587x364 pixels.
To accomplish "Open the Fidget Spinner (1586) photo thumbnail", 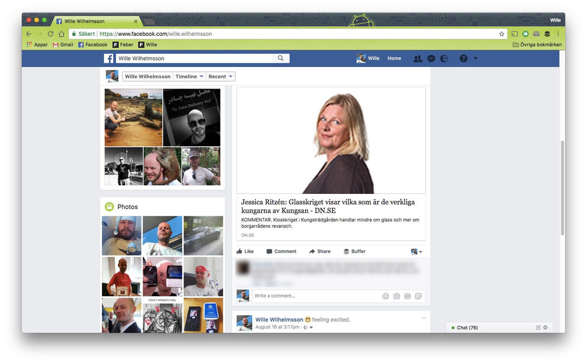I will tap(162, 315).
